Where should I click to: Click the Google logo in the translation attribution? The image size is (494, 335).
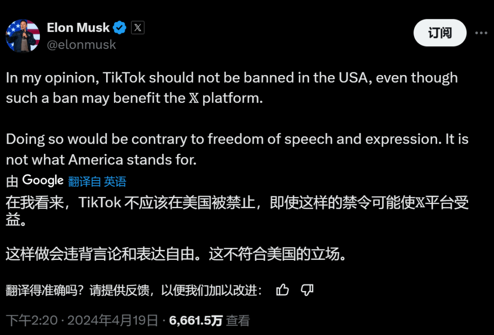pos(42,180)
